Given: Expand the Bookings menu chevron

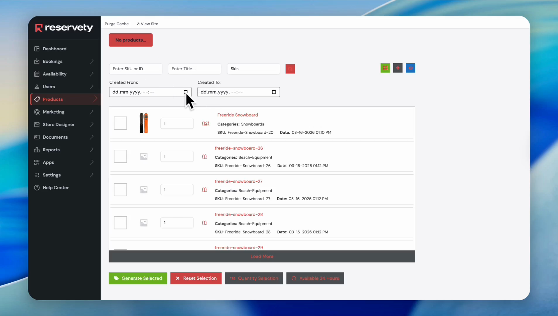Looking at the screenshot, I should click(92, 61).
